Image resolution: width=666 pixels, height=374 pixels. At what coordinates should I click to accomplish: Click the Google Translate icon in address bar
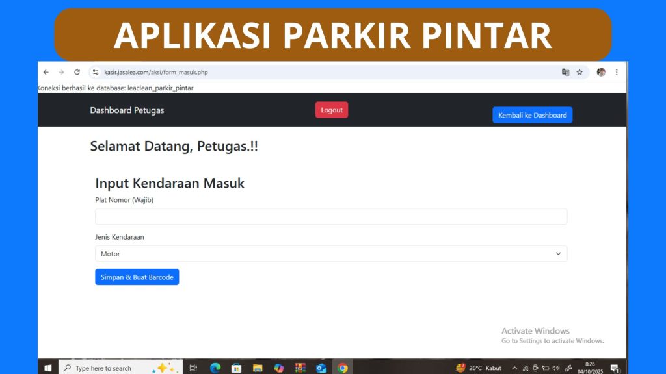coord(565,72)
